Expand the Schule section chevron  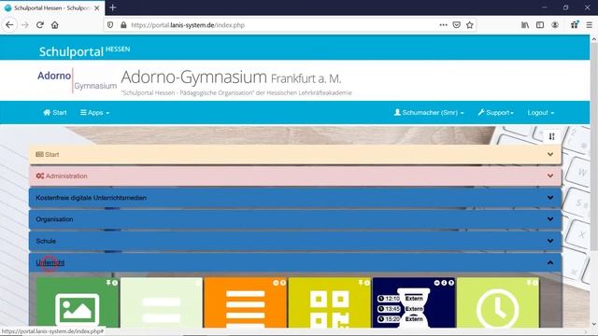click(x=550, y=241)
